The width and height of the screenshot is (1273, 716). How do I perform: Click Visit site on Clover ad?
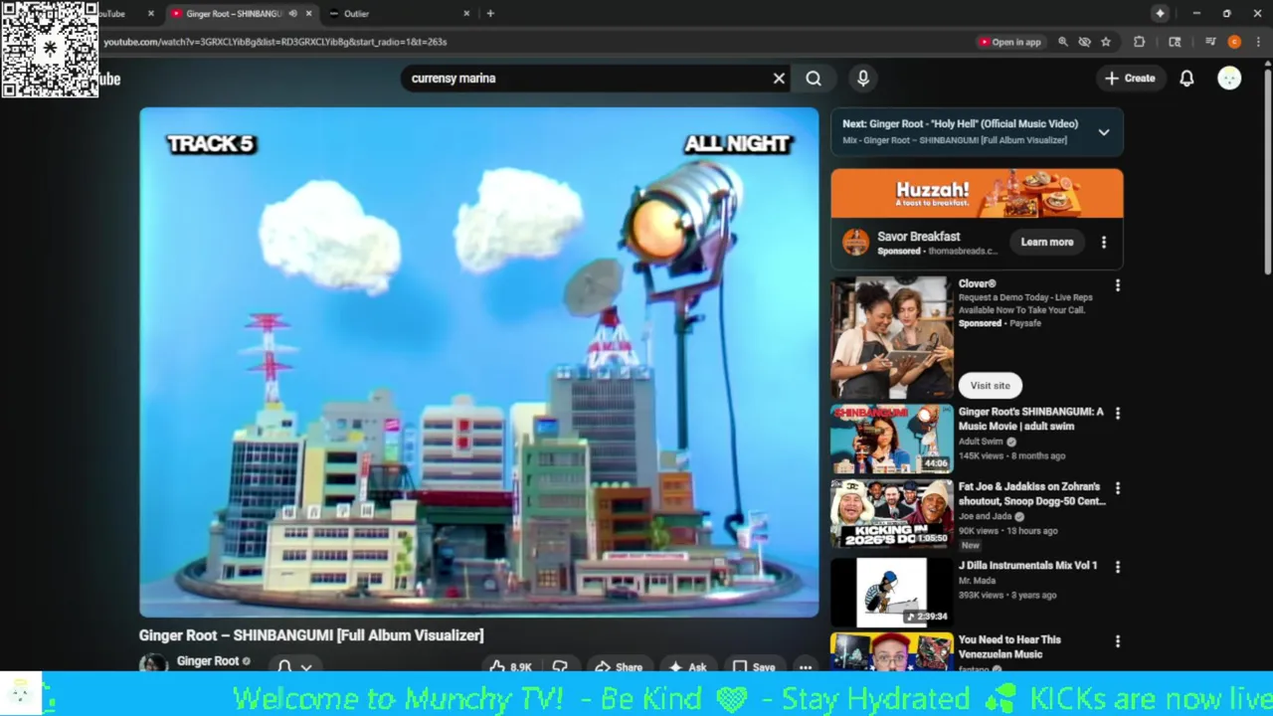(x=990, y=385)
